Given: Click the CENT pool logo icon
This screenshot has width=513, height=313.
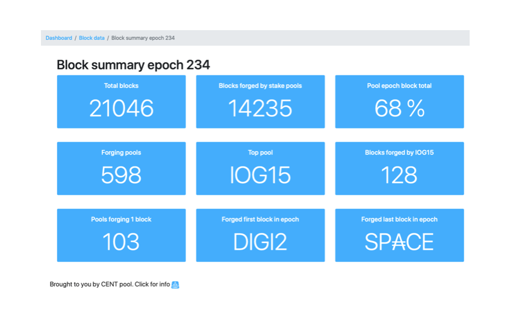Looking at the screenshot, I should (x=175, y=285).
